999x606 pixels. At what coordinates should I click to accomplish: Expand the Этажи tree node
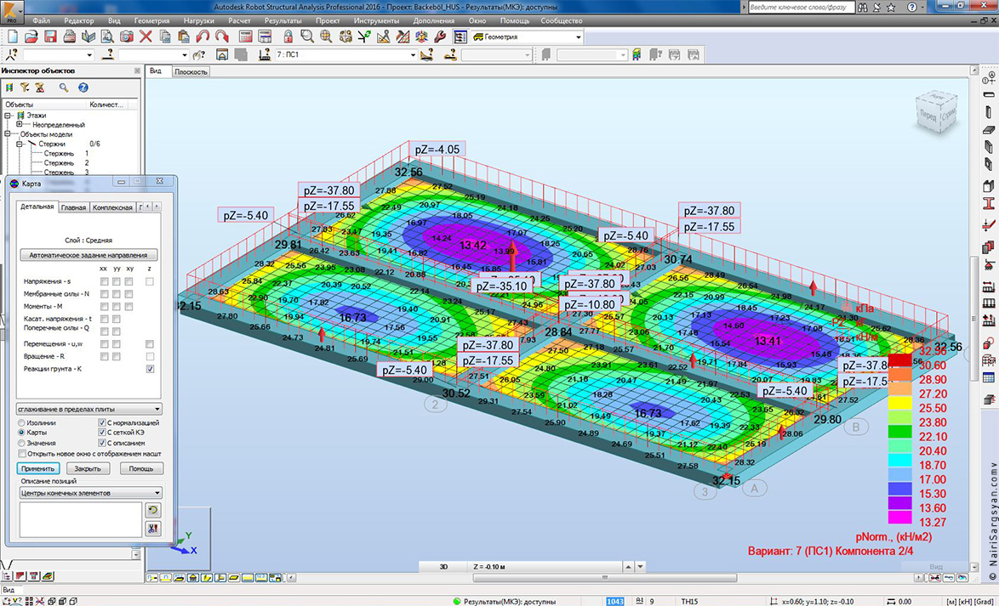pyautogui.click(x=9, y=116)
